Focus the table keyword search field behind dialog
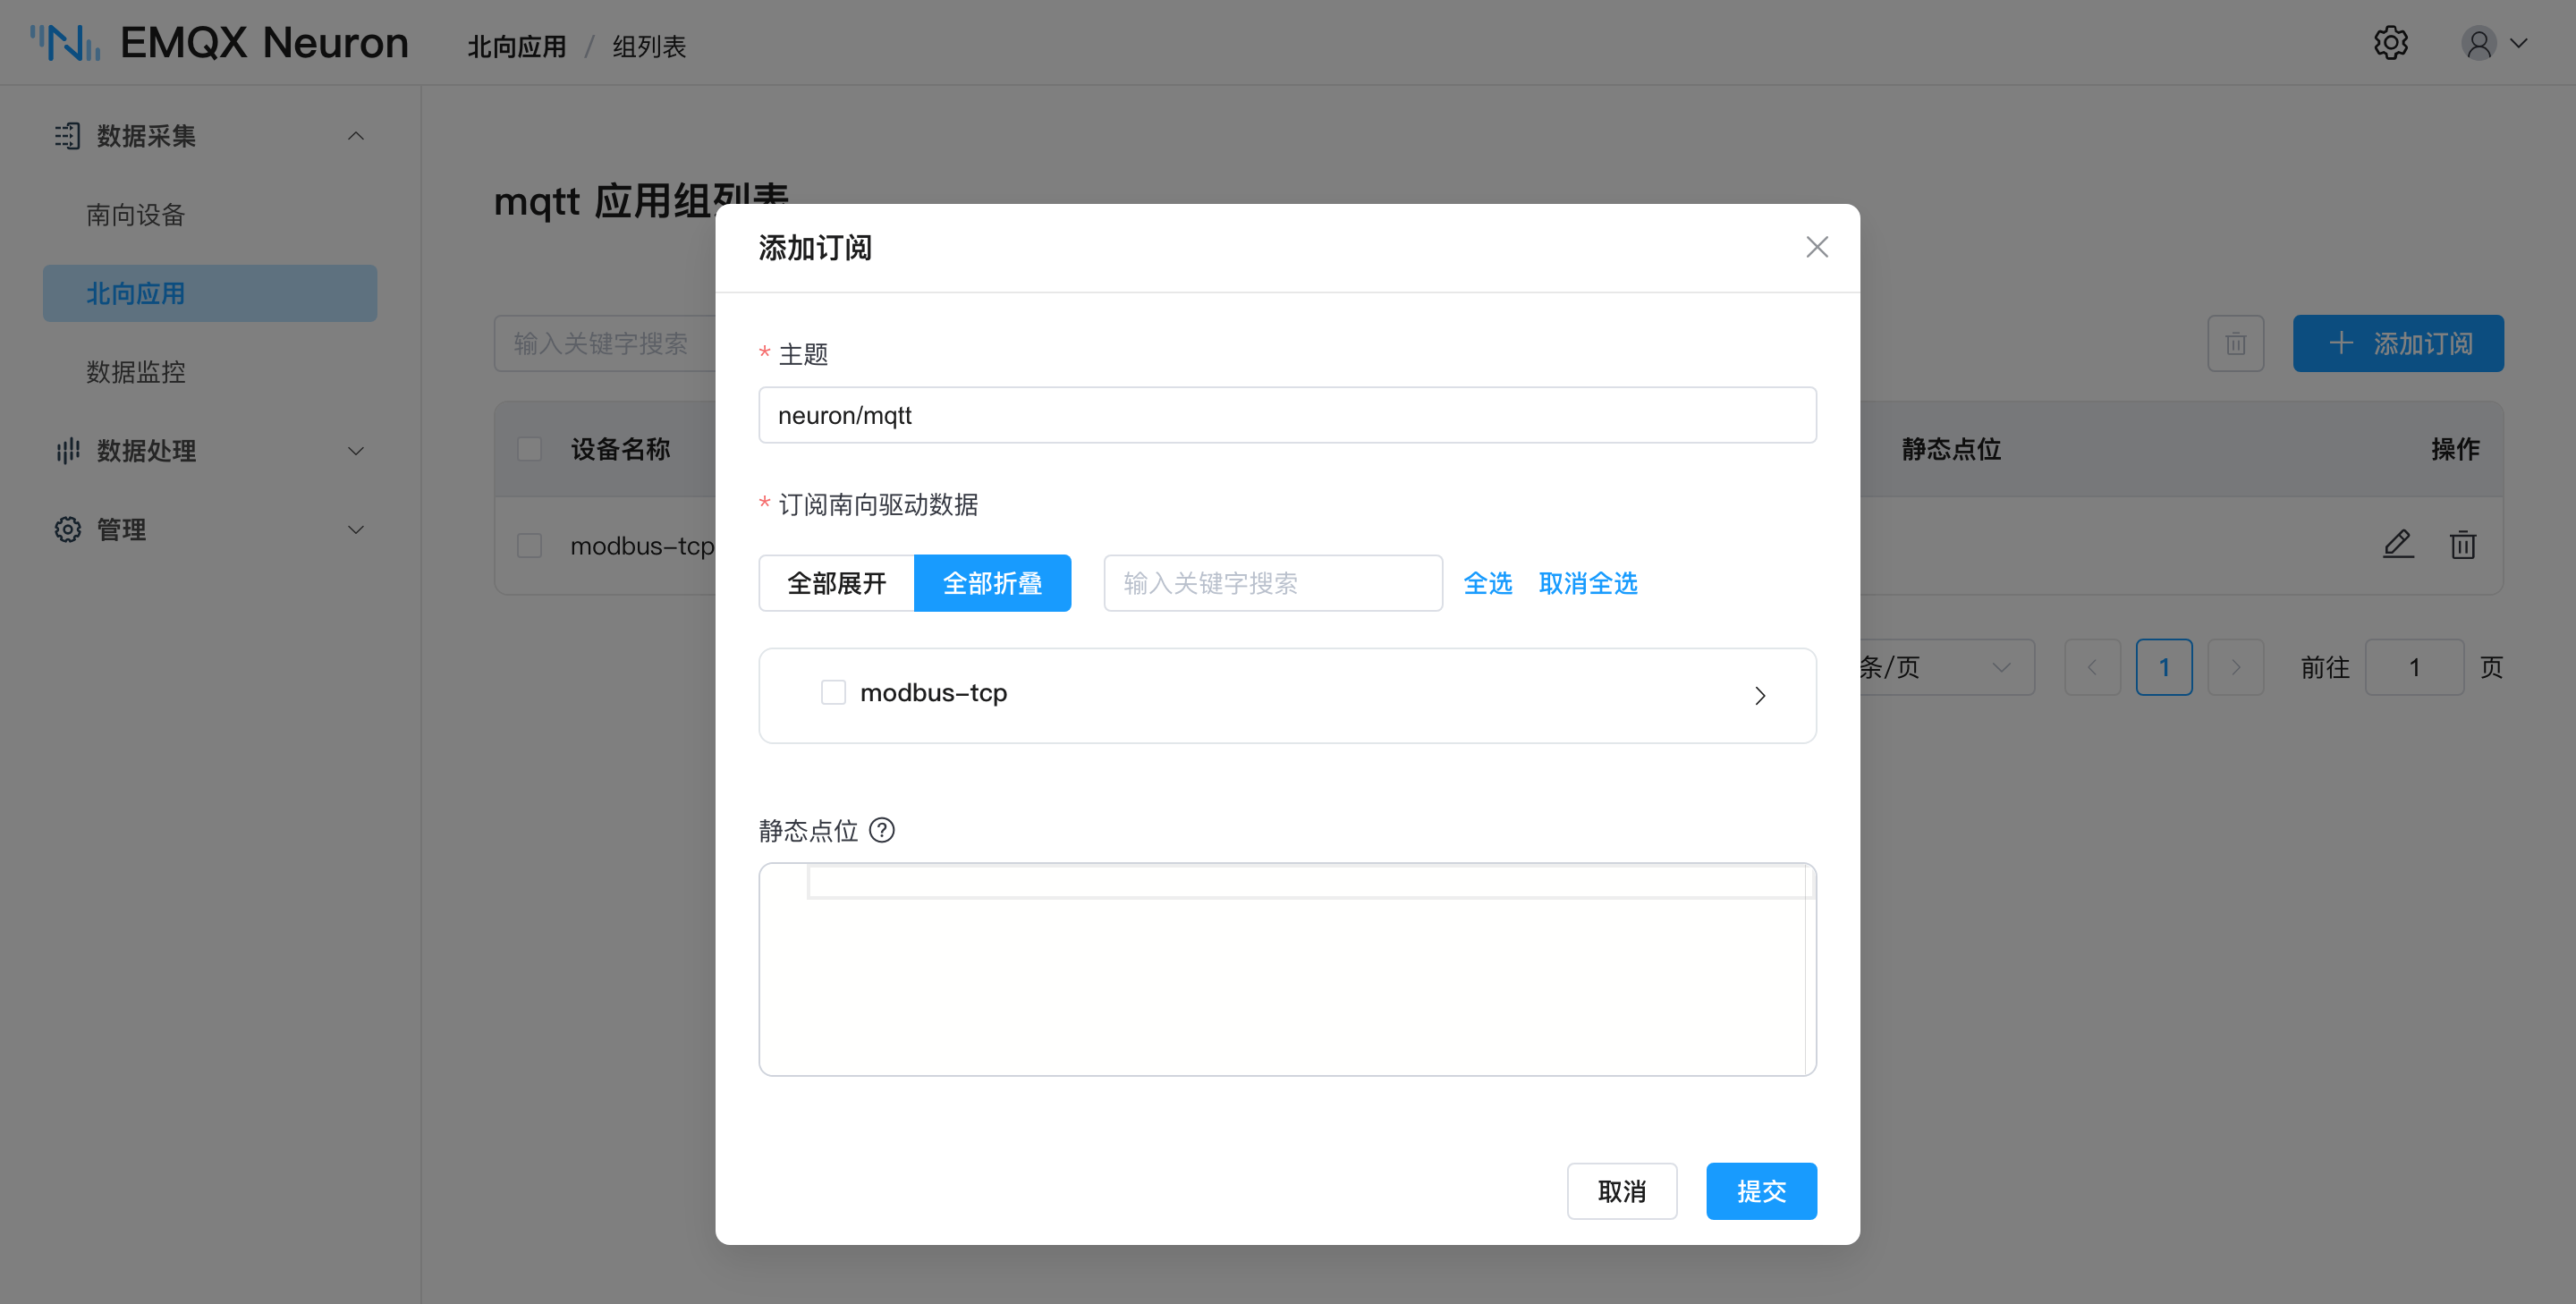 click(605, 344)
